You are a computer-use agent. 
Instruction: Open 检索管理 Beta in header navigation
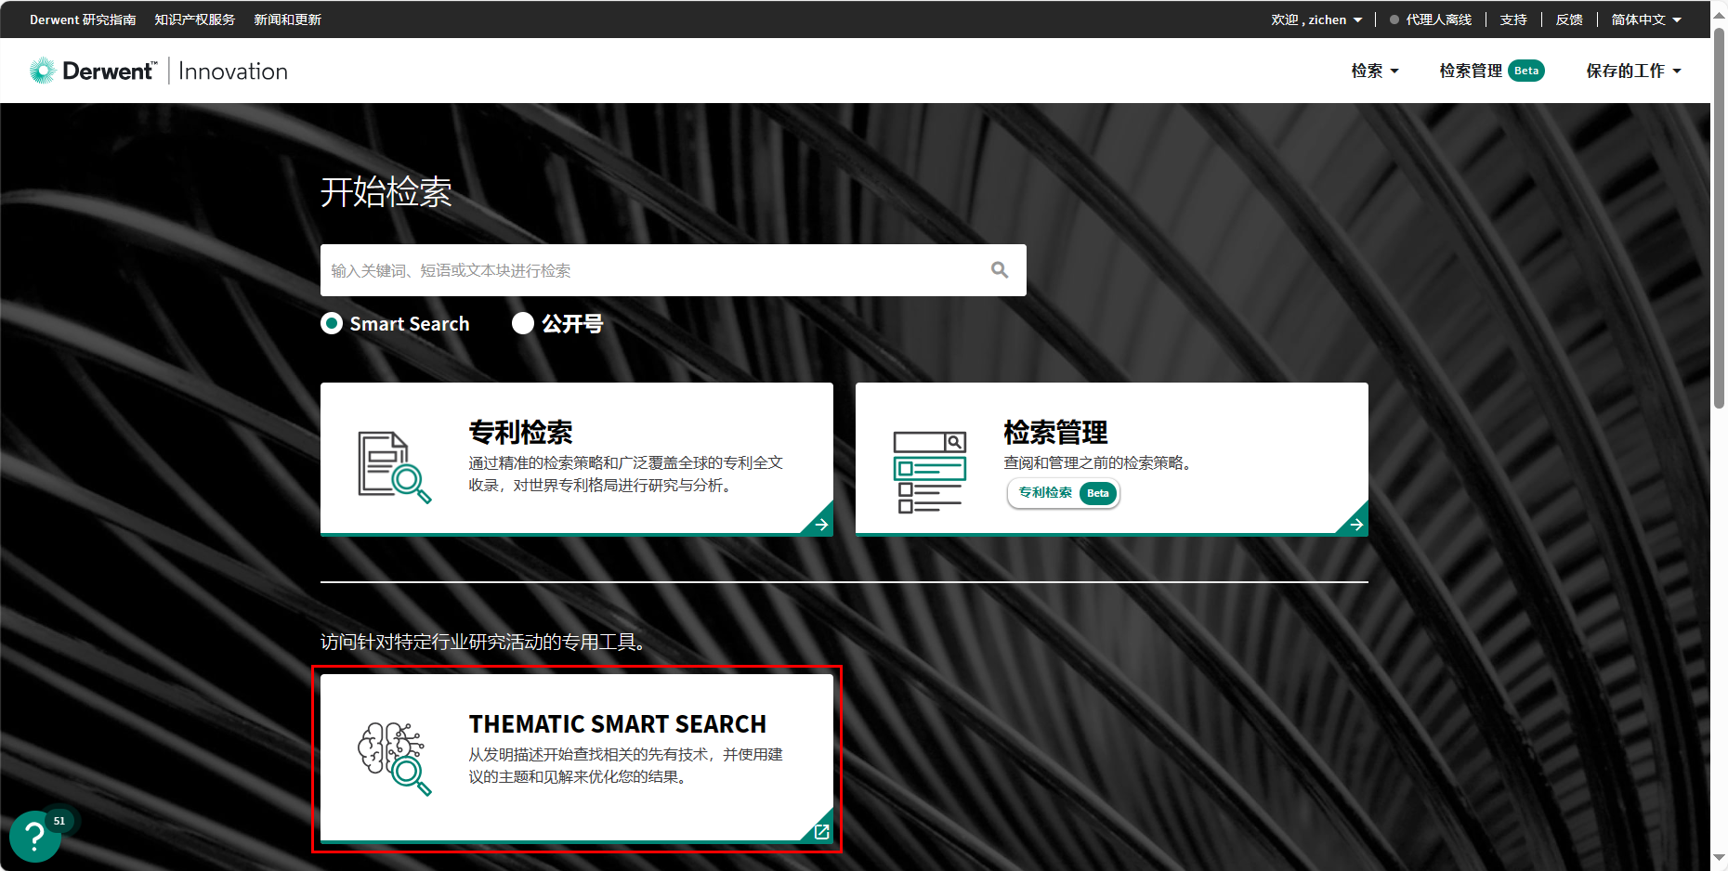1492,71
